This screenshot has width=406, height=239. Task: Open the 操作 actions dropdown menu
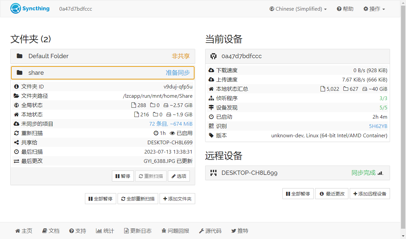coord(374,9)
